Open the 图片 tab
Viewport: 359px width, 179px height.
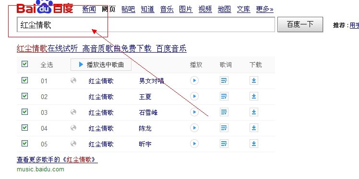click(186, 10)
